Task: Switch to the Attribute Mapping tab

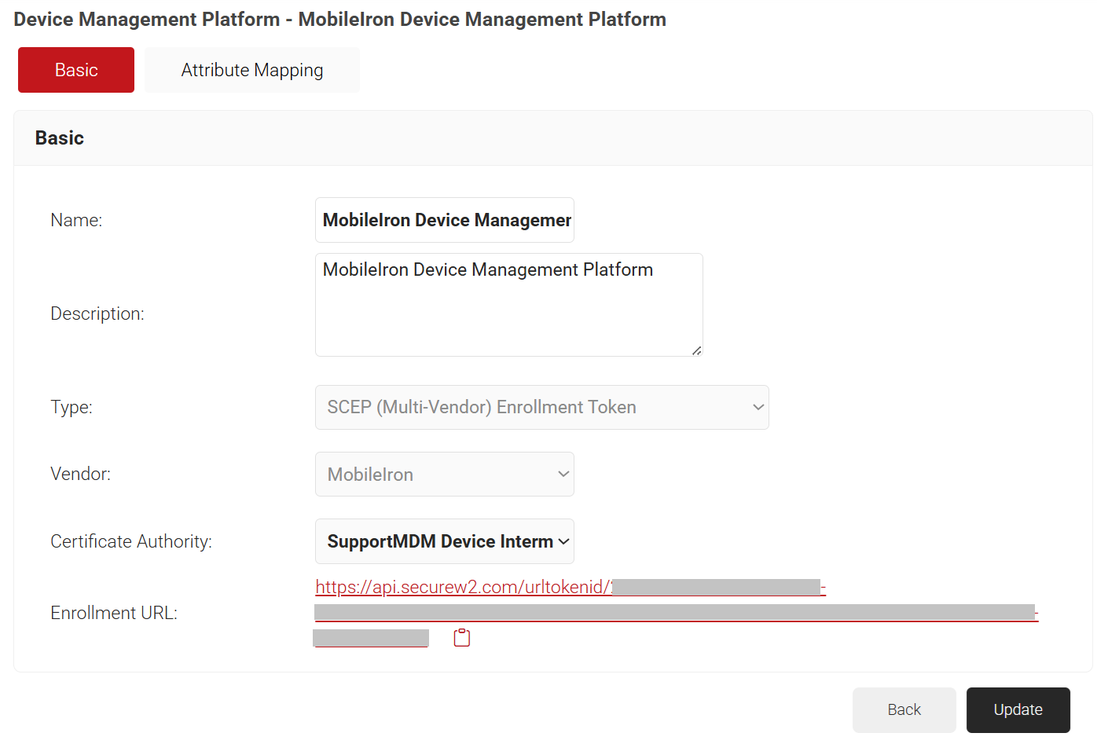Action: (x=251, y=70)
